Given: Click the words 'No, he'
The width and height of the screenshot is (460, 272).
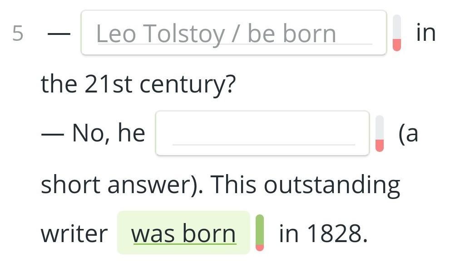Looking at the screenshot, I should click(x=109, y=133).
